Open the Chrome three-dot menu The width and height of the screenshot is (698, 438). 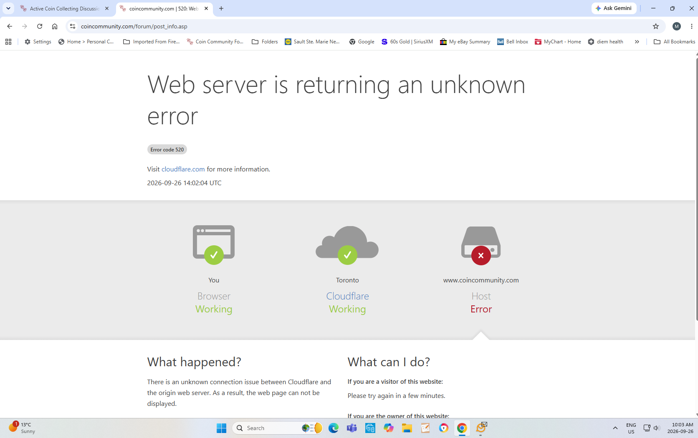(x=692, y=26)
